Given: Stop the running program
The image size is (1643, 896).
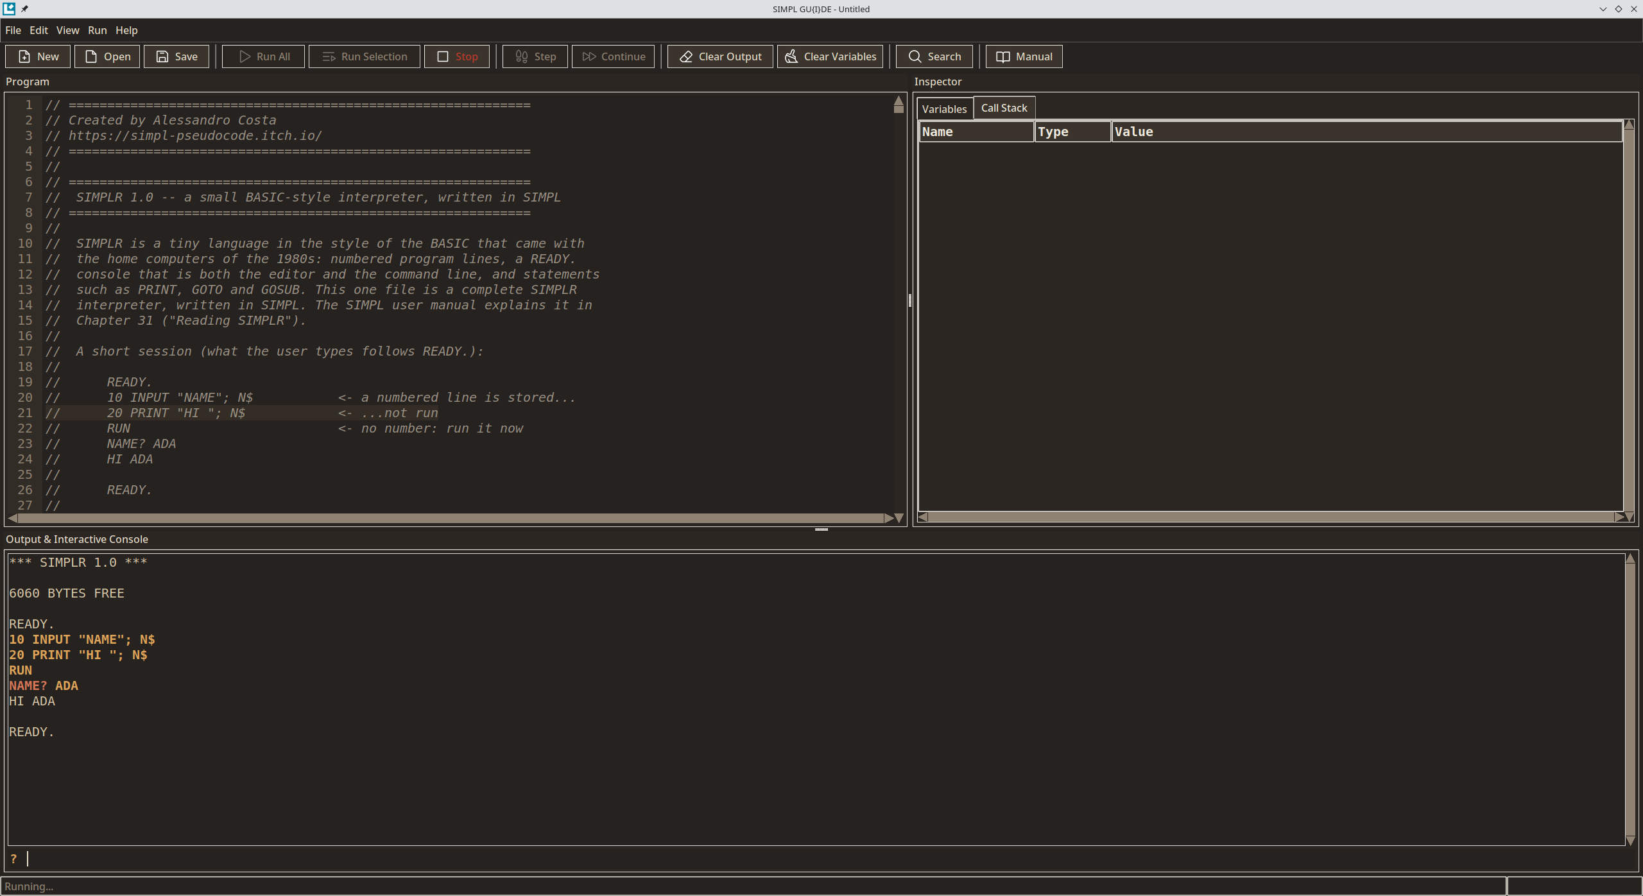Looking at the screenshot, I should pyautogui.click(x=457, y=56).
